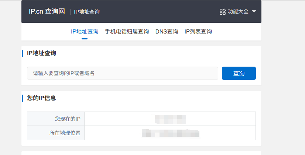Screen dimensions: 305x155
Task: Click the blue bar beside 您的IP信息
Action: (x=22, y=98)
